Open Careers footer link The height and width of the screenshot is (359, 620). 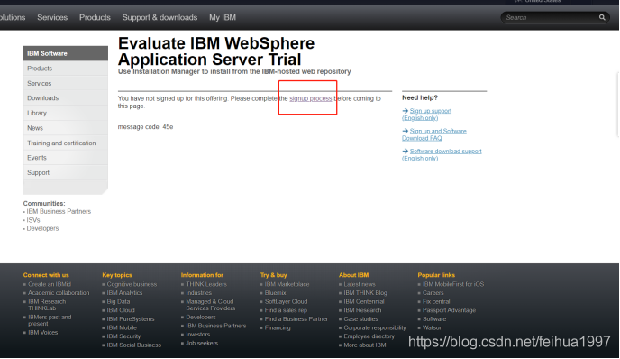tap(433, 293)
